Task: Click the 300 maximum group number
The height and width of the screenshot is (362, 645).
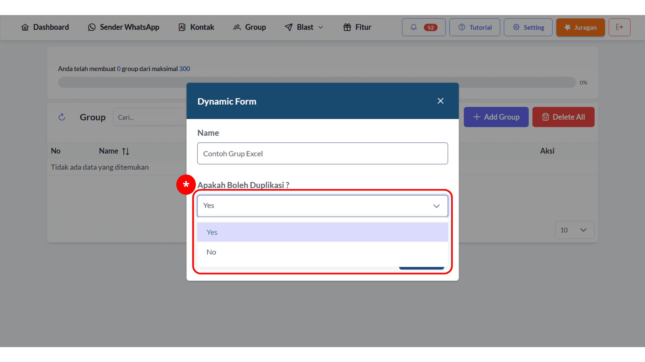Action: pyautogui.click(x=184, y=69)
